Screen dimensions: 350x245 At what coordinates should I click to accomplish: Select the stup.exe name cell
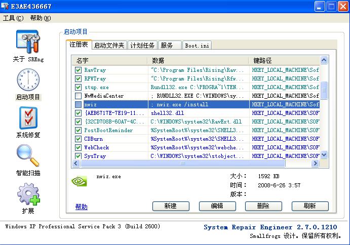[x=96, y=87]
